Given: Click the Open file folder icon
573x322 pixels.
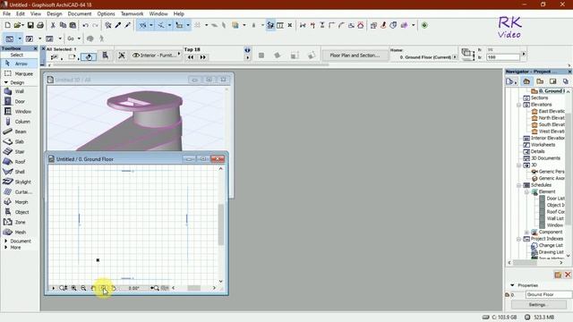Looking at the screenshot, I should coord(18,25).
